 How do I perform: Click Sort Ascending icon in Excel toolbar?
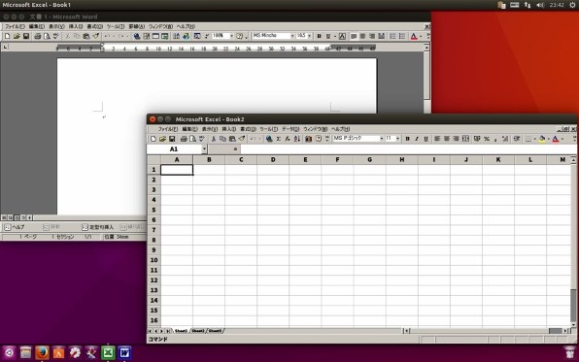pos(297,139)
